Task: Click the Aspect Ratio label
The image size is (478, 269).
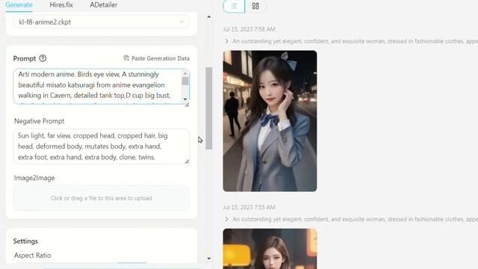Action: 33,256
